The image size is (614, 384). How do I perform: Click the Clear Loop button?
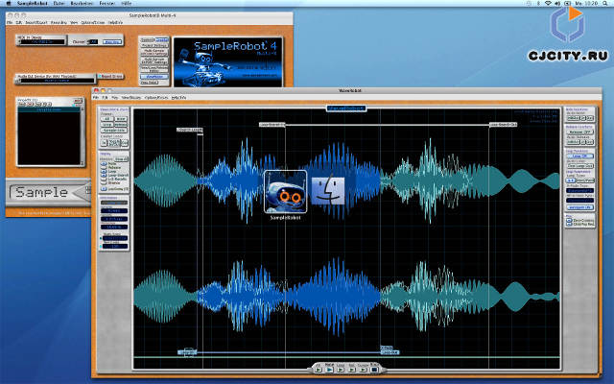(x=580, y=166)
